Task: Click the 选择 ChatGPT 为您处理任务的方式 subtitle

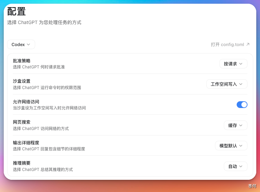Action: [x=44, y=22]
